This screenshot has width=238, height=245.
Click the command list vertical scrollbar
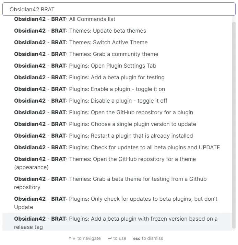click(x=234, y=124)
